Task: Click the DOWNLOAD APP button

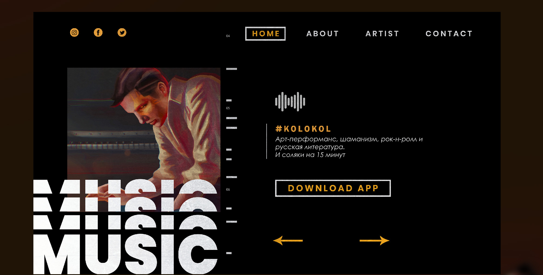Action: 333,188
